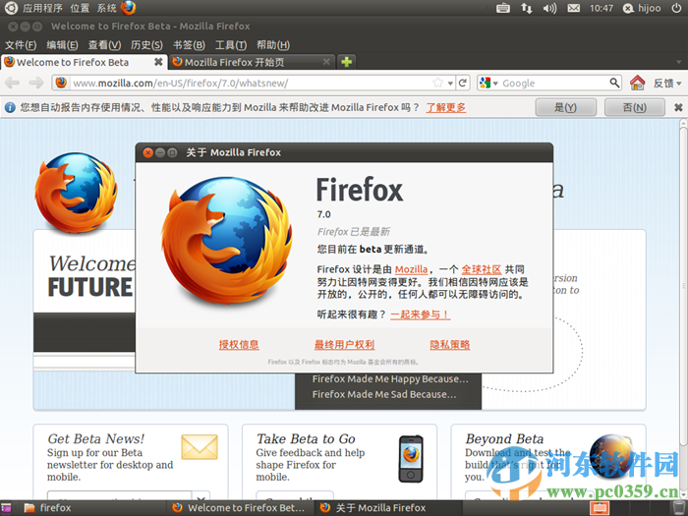Viewport: 688px width, 516px height.
Task: Click Firefox Made Me Happy Because… link
Action: [x=390, y=378]
